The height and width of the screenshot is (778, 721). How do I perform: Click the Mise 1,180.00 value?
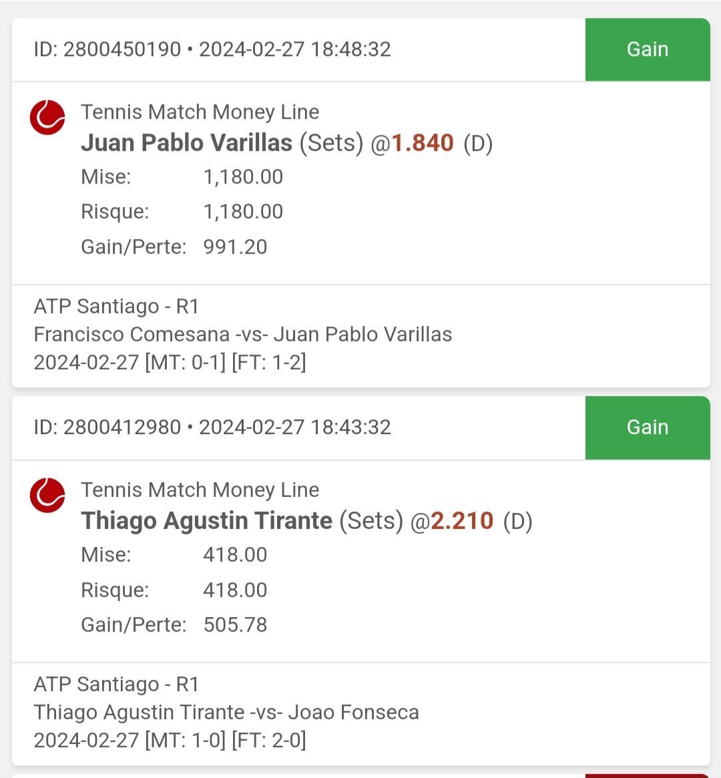(x=243, y=177)
